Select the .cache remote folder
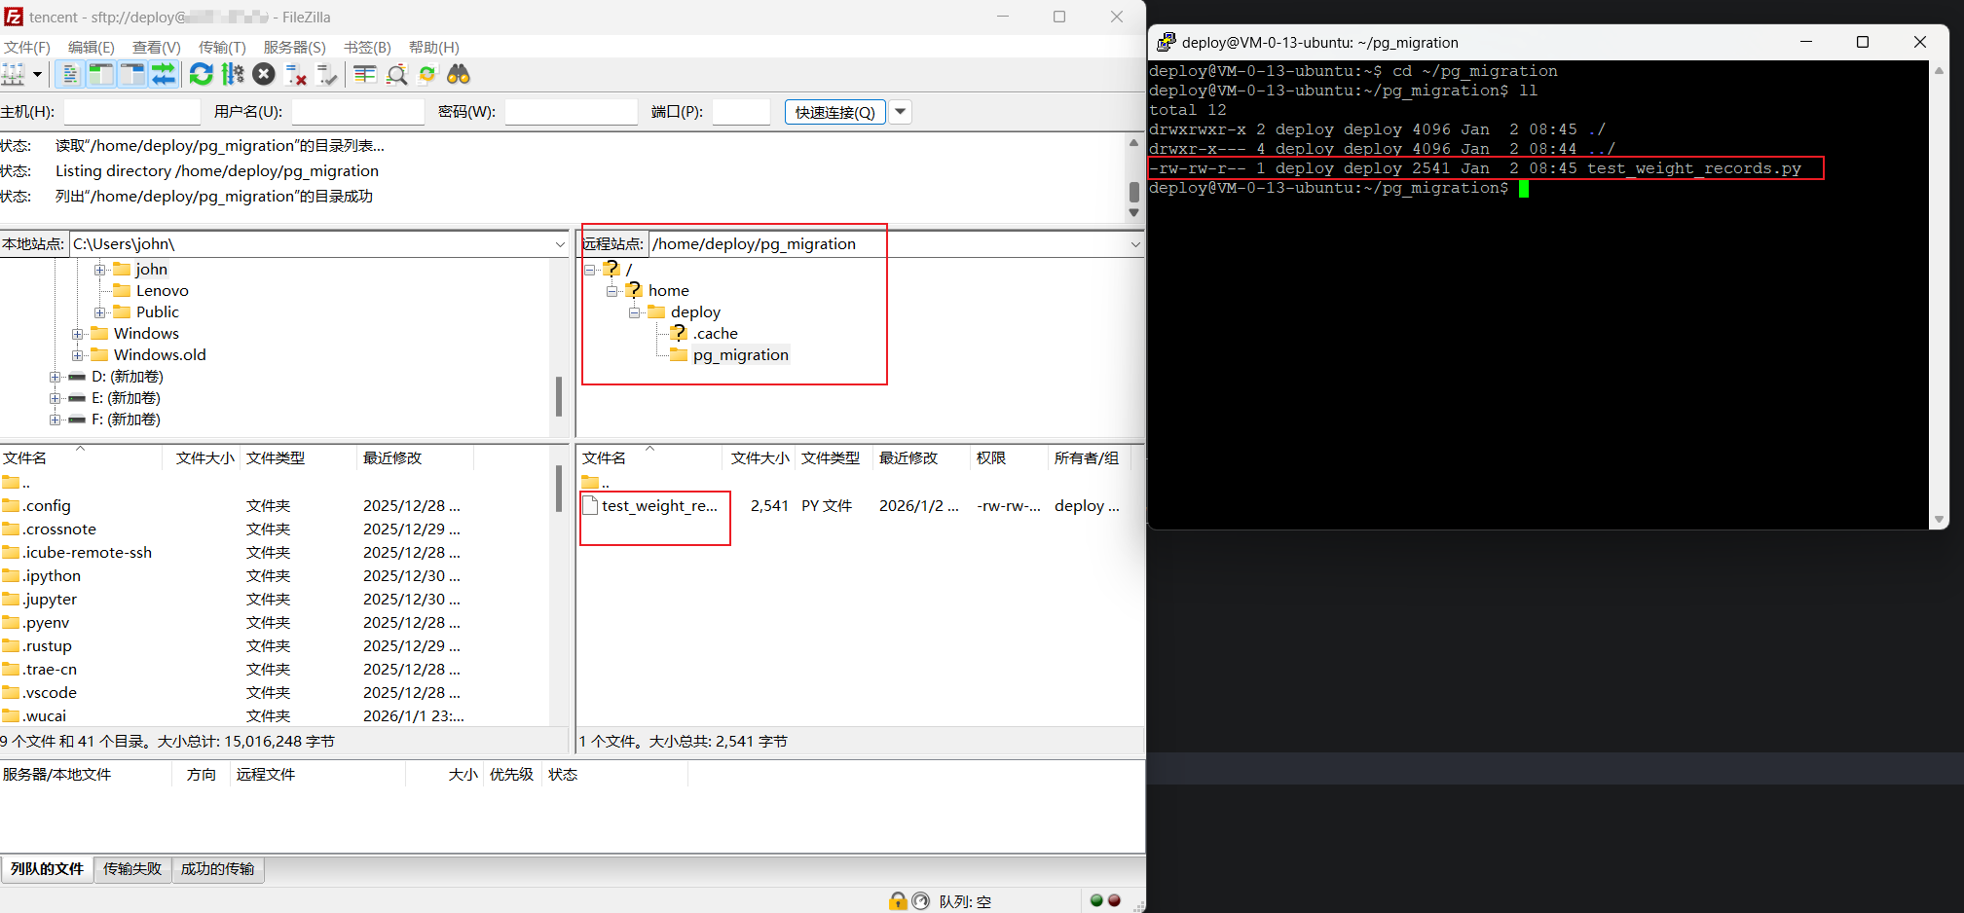Image resolution: width=1964 pixels, height=913 pixels. point(715,334)
